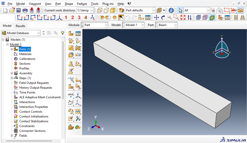The image size is (247, 143).
Task: Expand the Steps (1) tree node
Action: point(12,78)
